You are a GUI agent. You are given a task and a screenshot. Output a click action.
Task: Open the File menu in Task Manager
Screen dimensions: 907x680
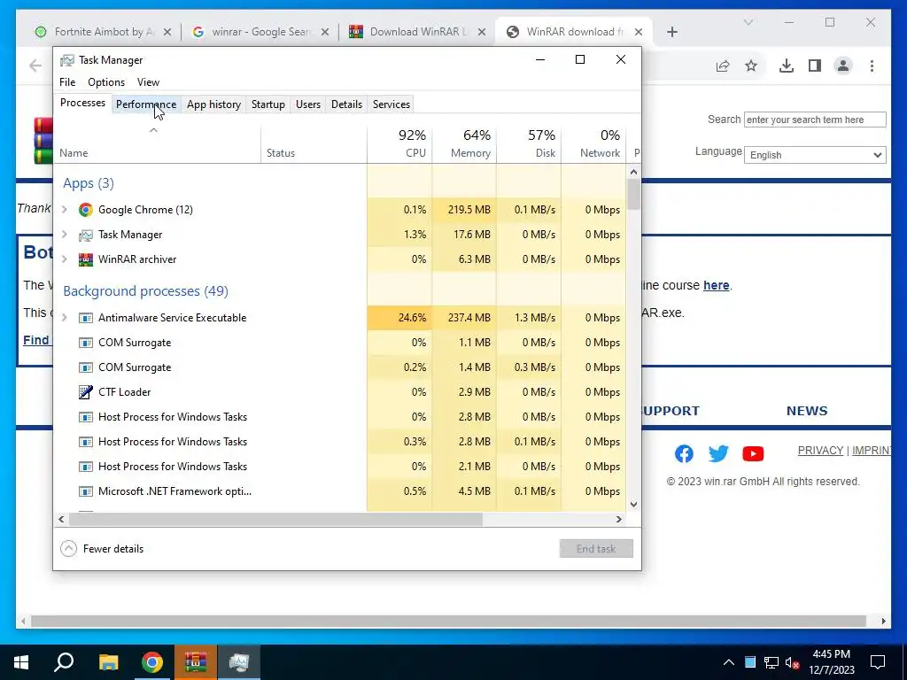pos(67,82)
